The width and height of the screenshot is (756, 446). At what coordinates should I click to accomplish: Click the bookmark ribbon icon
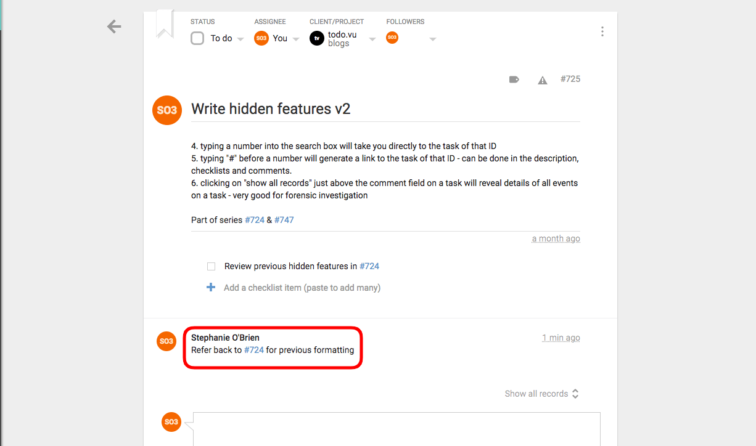165,25
